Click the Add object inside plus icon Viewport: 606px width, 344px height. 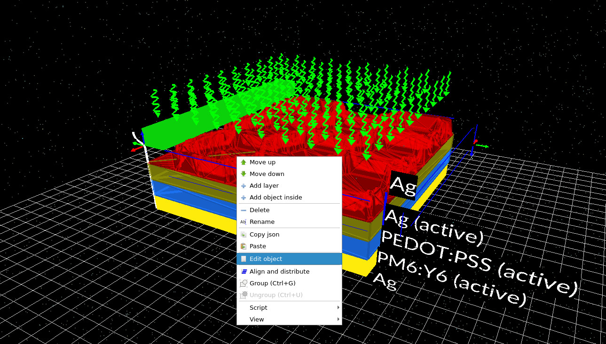pos(244,197)
